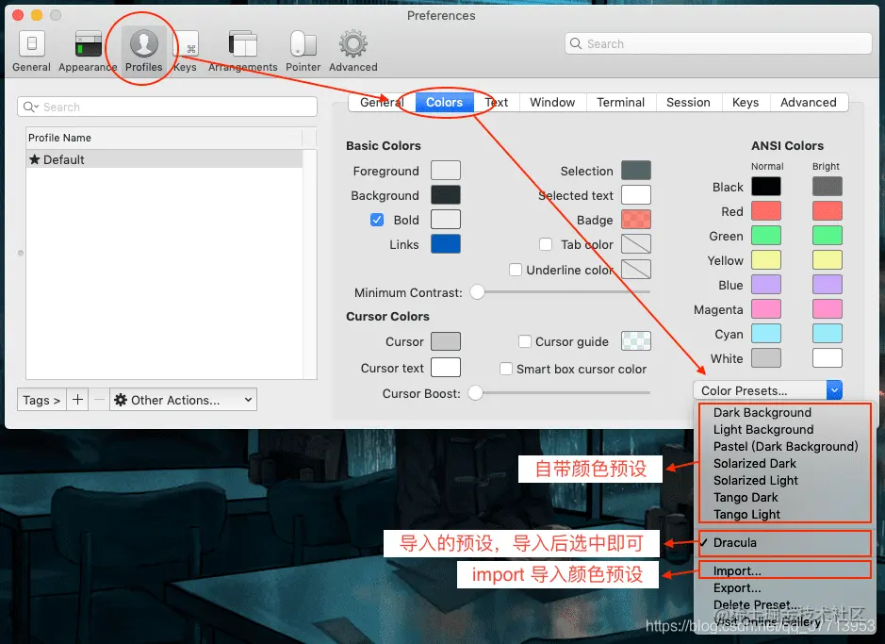Toggle the Bold checkbox
This screenshot has width=885, height=644.
click(377, 220)
